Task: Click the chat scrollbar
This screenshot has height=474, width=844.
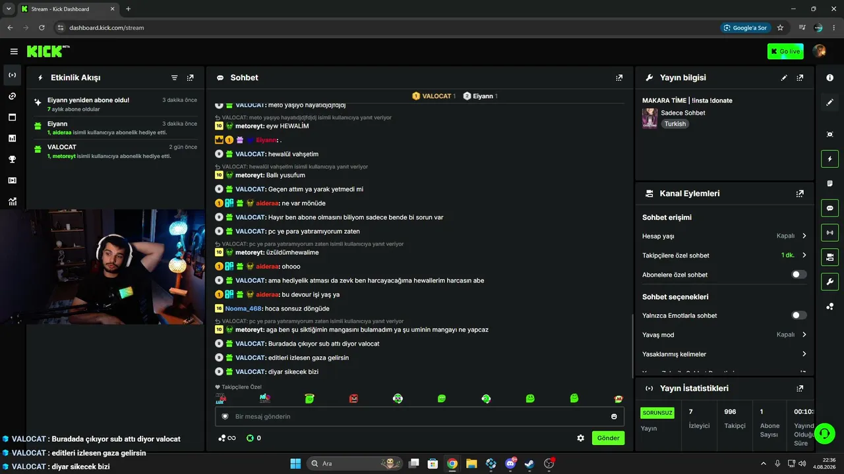Action: 632,346
